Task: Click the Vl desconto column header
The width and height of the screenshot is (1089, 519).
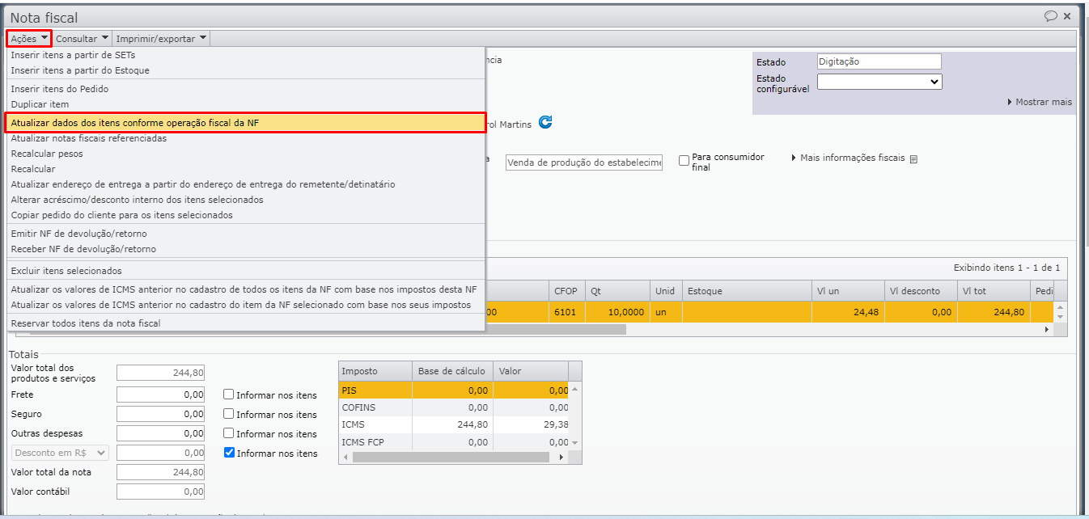Action: click(919, 291)
